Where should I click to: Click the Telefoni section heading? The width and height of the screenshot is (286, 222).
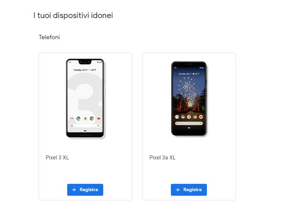click(49, 37)
